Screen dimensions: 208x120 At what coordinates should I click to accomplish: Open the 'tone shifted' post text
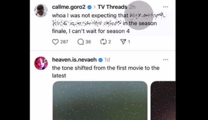(106, 72)
